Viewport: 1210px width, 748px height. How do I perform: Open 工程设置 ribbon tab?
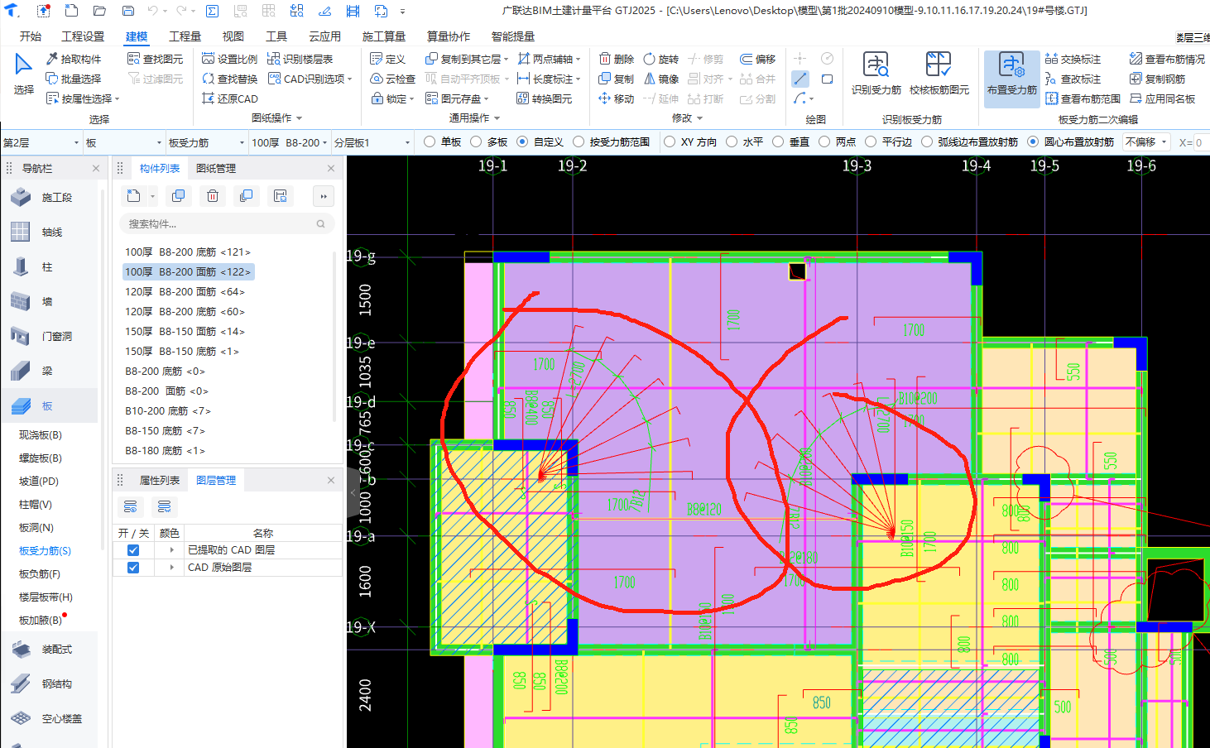[83, 36]
